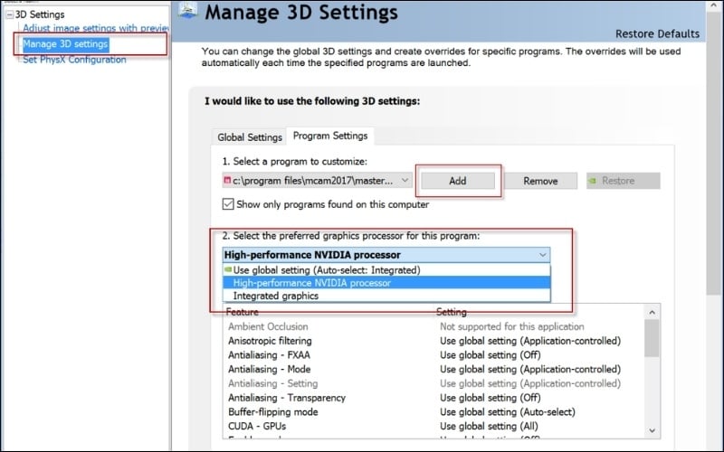
Task: Click the NVIDIA icon beside Use global setting
Action: [x=227, y=269]
